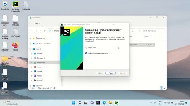
Task: Open PyCharm Community desktop shortcut
Action: pos(15,7)
